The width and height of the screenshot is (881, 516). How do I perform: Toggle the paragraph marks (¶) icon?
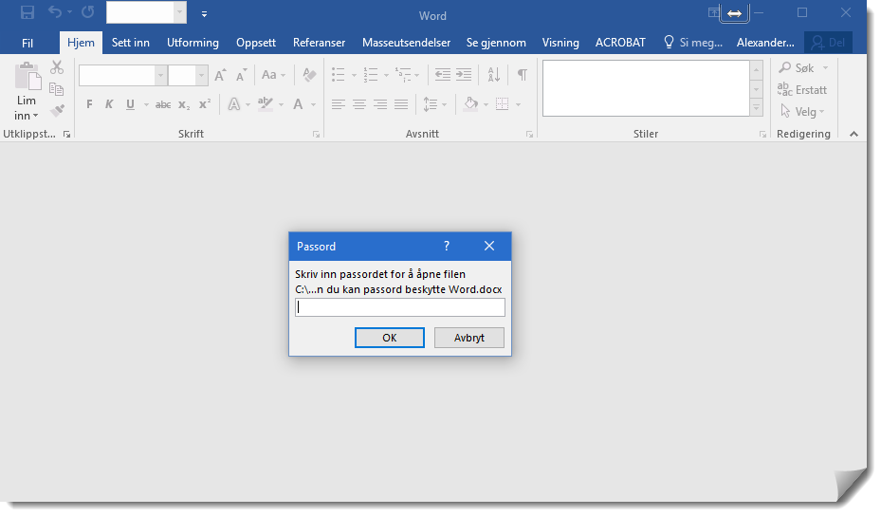(522, 75)
